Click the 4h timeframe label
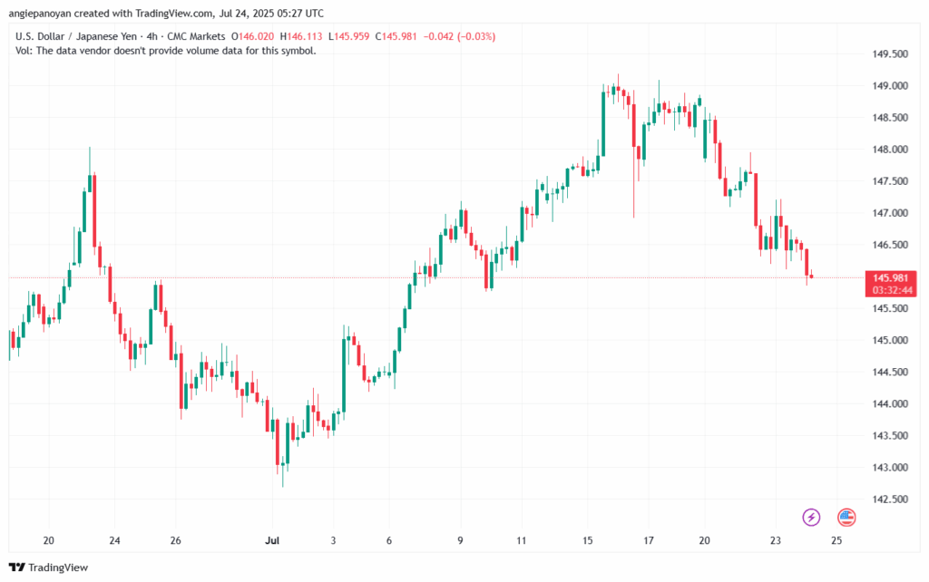The width and height of the screenshot is (929, 582). point(152,36)
